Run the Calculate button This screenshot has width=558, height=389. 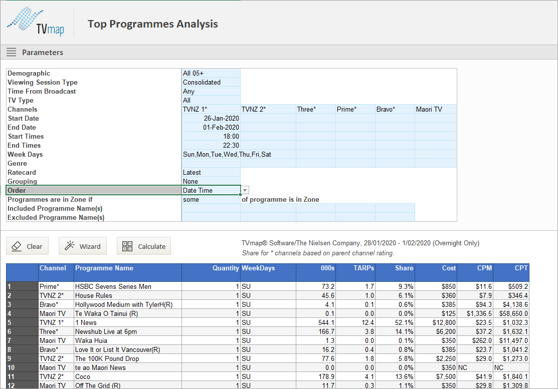[144, 246]
